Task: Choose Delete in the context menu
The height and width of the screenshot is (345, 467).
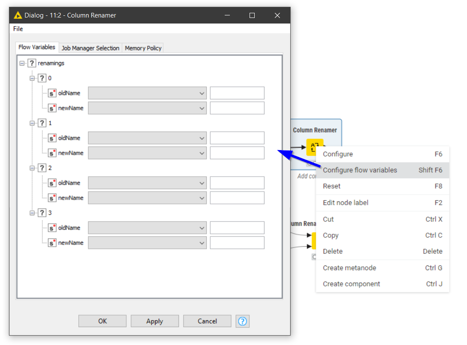Action: [382, 251]
